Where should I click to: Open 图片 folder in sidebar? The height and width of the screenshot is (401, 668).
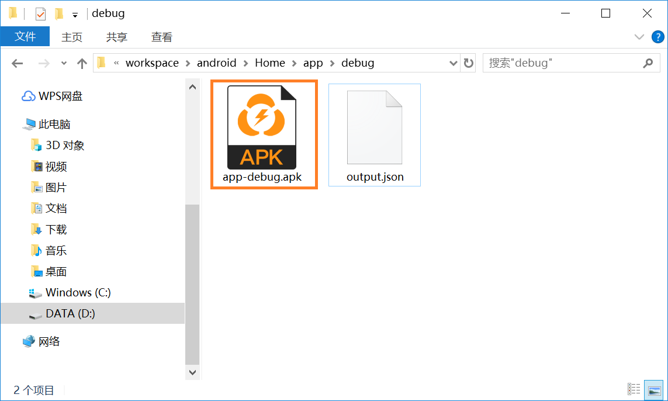[x=49, y=188]
